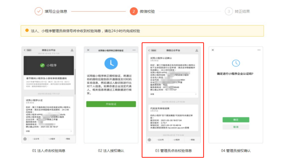Open the 03 管理员点击校验信息 screenshot thumbnail
Image resolution: width=291 pixels, height=168 pixels.
tap(173, 95)
